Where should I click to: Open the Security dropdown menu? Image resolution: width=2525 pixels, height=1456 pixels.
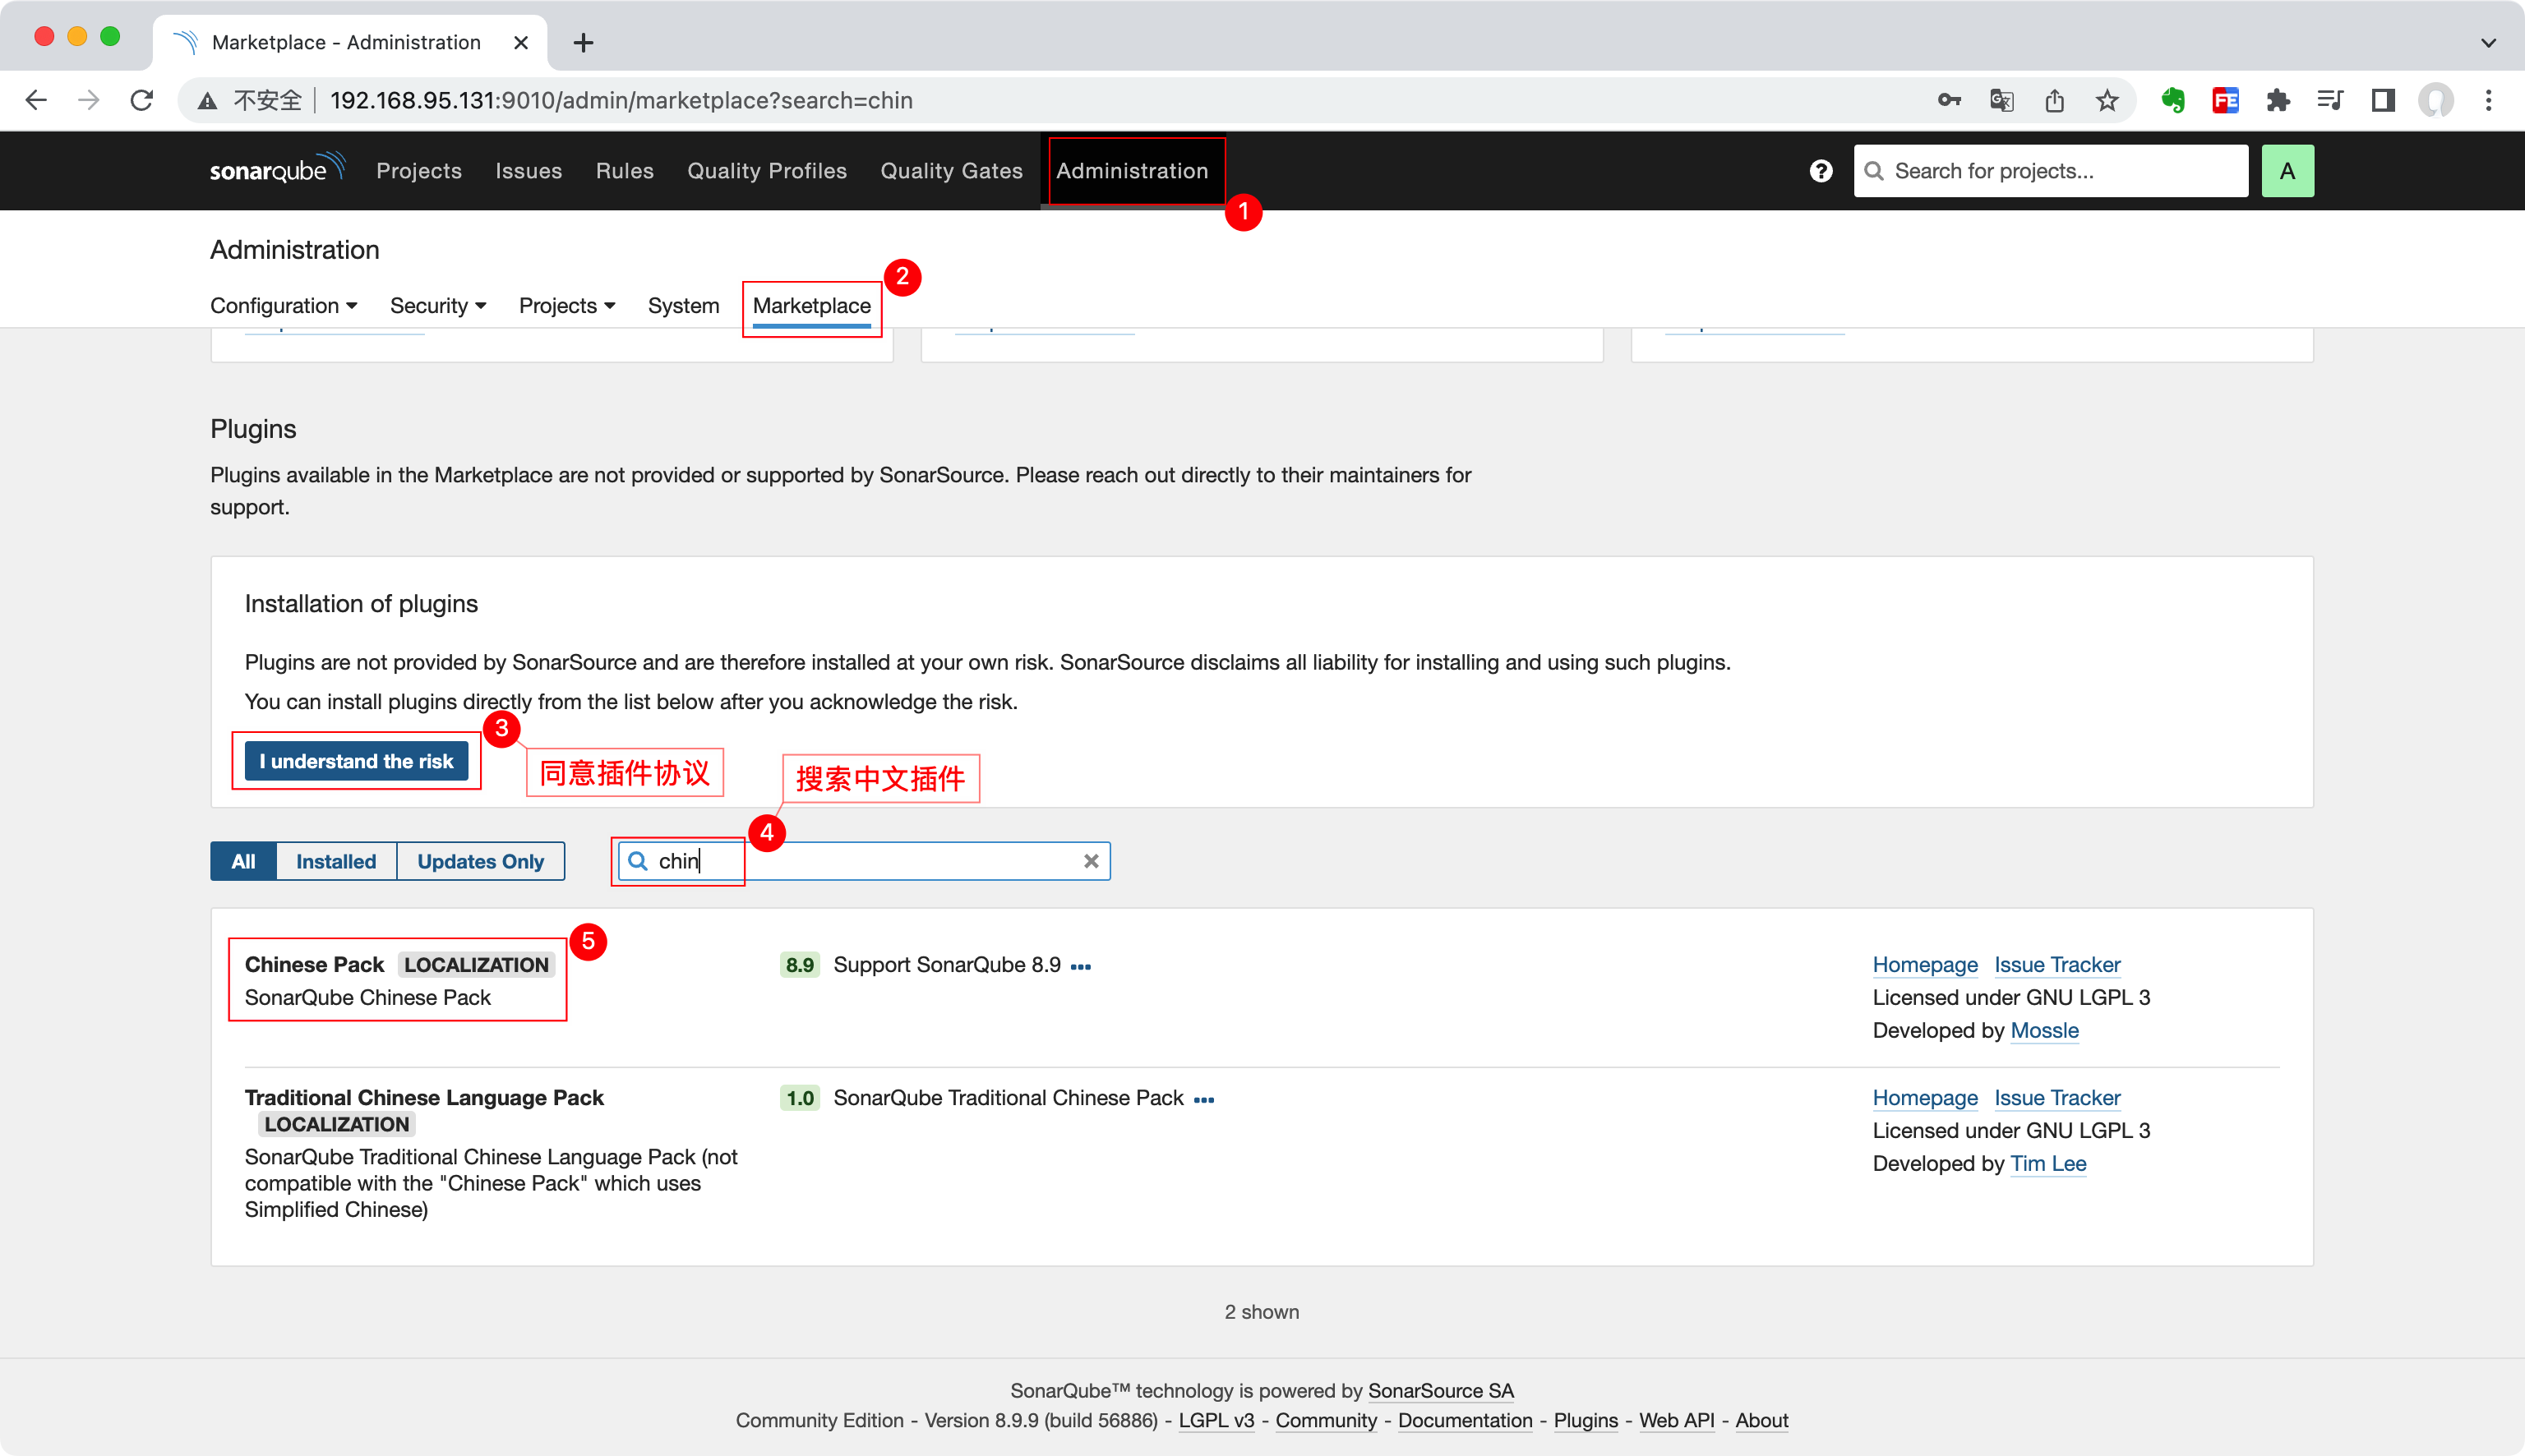coord(437,306)
